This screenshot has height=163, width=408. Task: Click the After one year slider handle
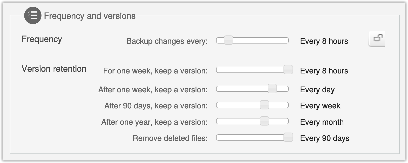coord(264,121)
